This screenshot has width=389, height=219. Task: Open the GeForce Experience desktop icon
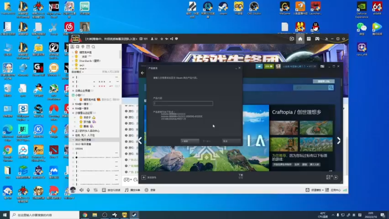point(361,10)
